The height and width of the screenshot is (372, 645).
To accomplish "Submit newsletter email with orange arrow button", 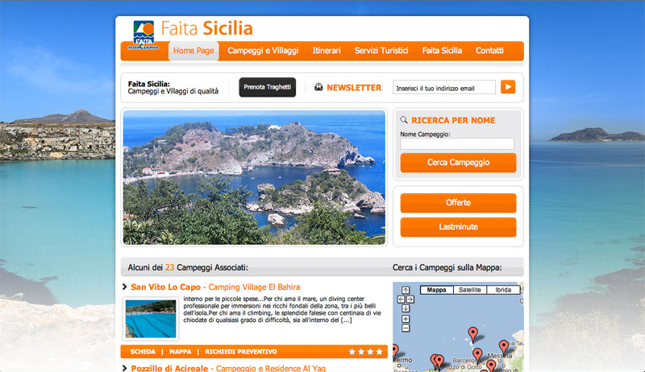I will click(x=508, y=87).
